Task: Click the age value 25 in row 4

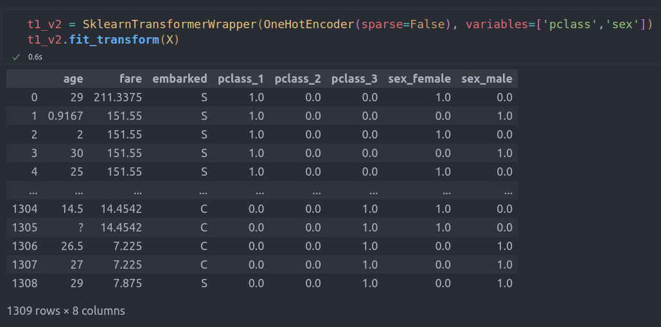Action: pos(77,172)
